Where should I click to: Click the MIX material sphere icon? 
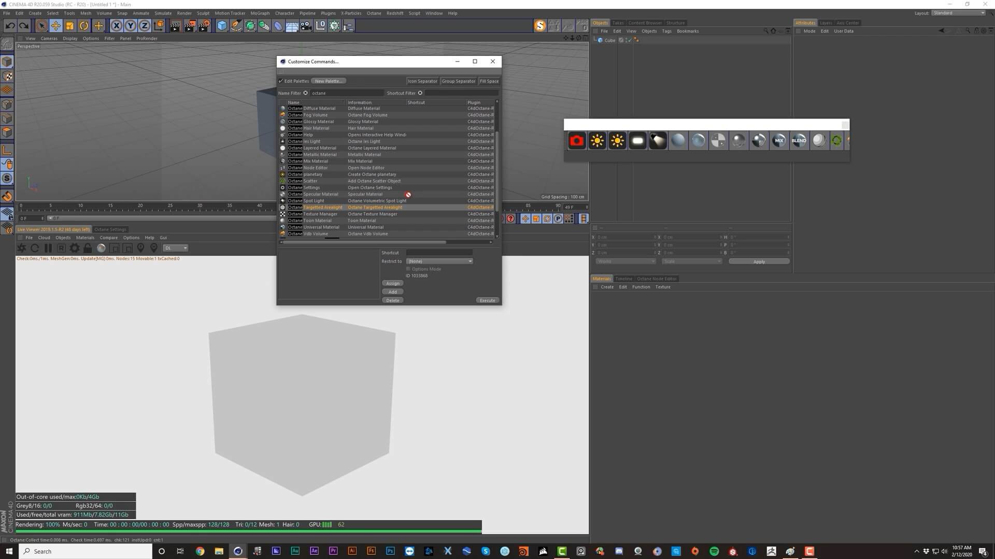coord(778,141)
